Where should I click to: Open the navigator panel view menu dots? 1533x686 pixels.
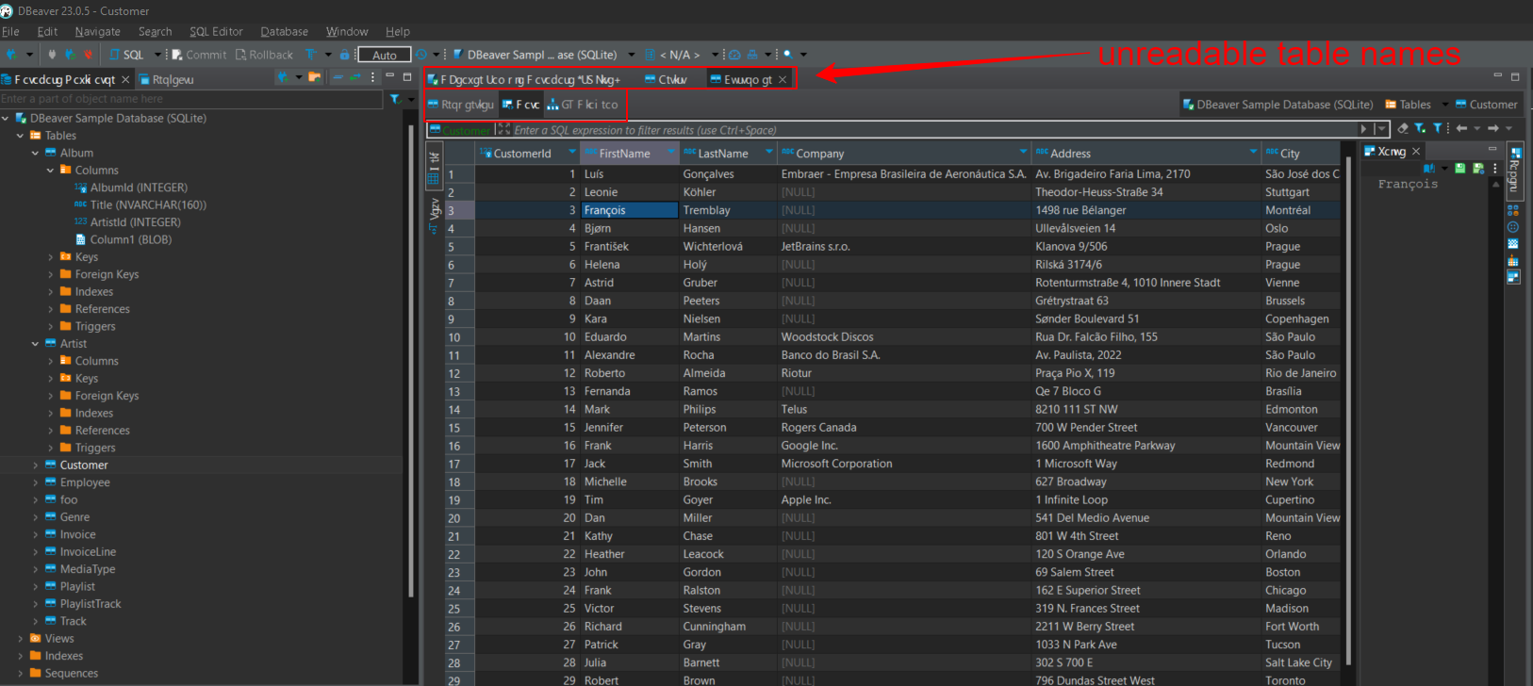click(x=372, y=77)
